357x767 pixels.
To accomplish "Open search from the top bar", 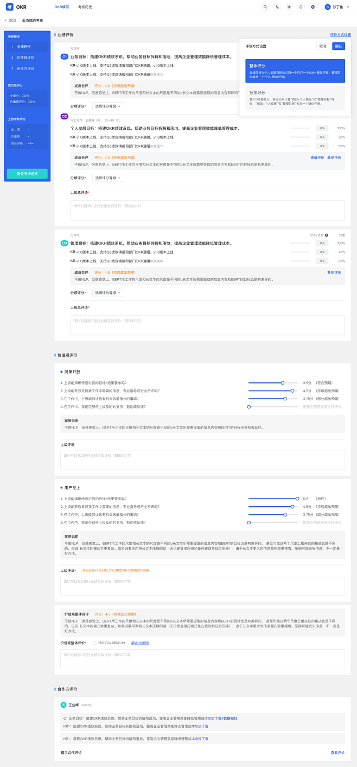I will pos(265,7).
